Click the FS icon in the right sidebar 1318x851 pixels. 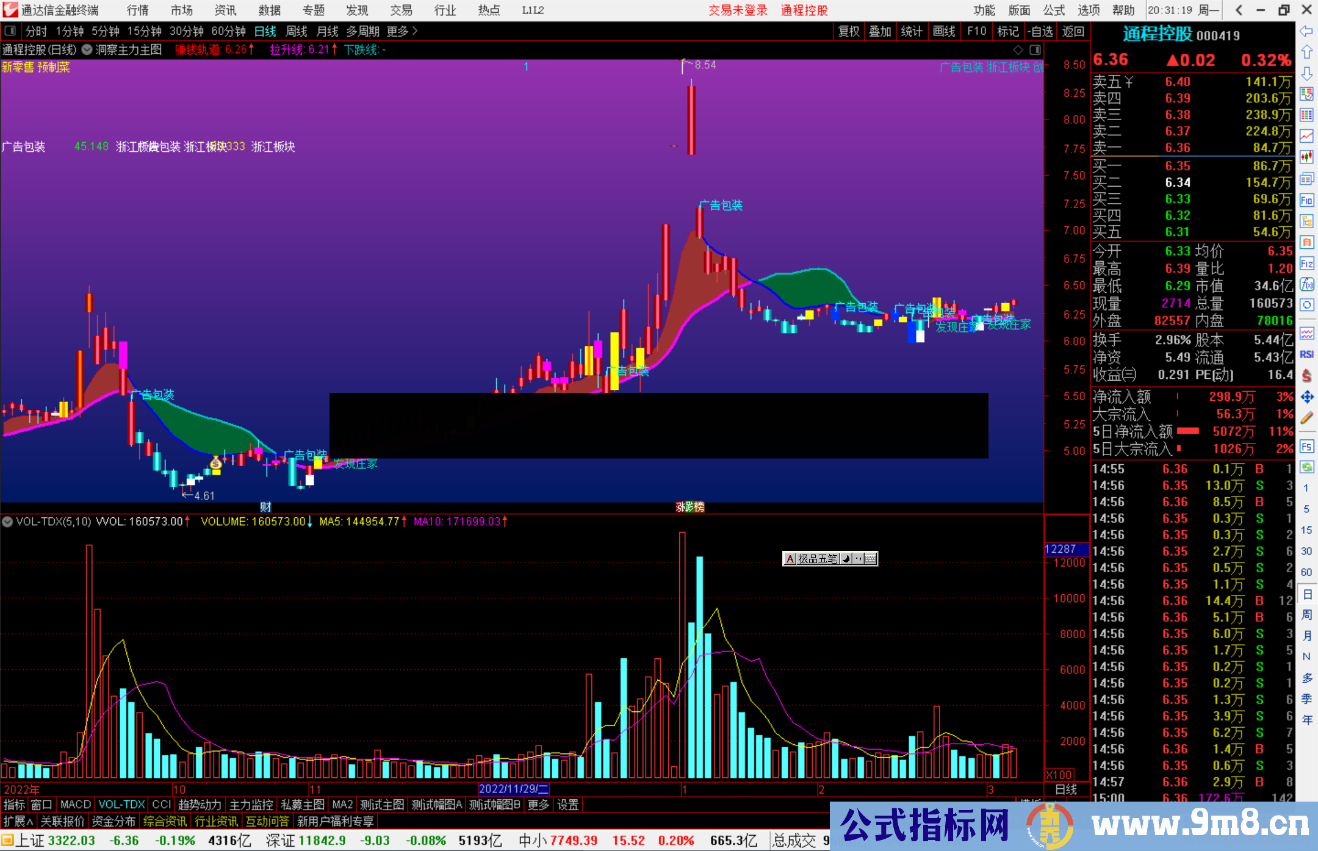pyautogui.click(x=1306, y=447)
